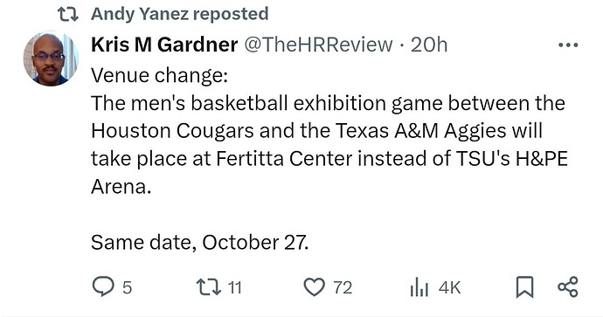
Task: Open the three-dot more options menu
Action: pos(568,45)
